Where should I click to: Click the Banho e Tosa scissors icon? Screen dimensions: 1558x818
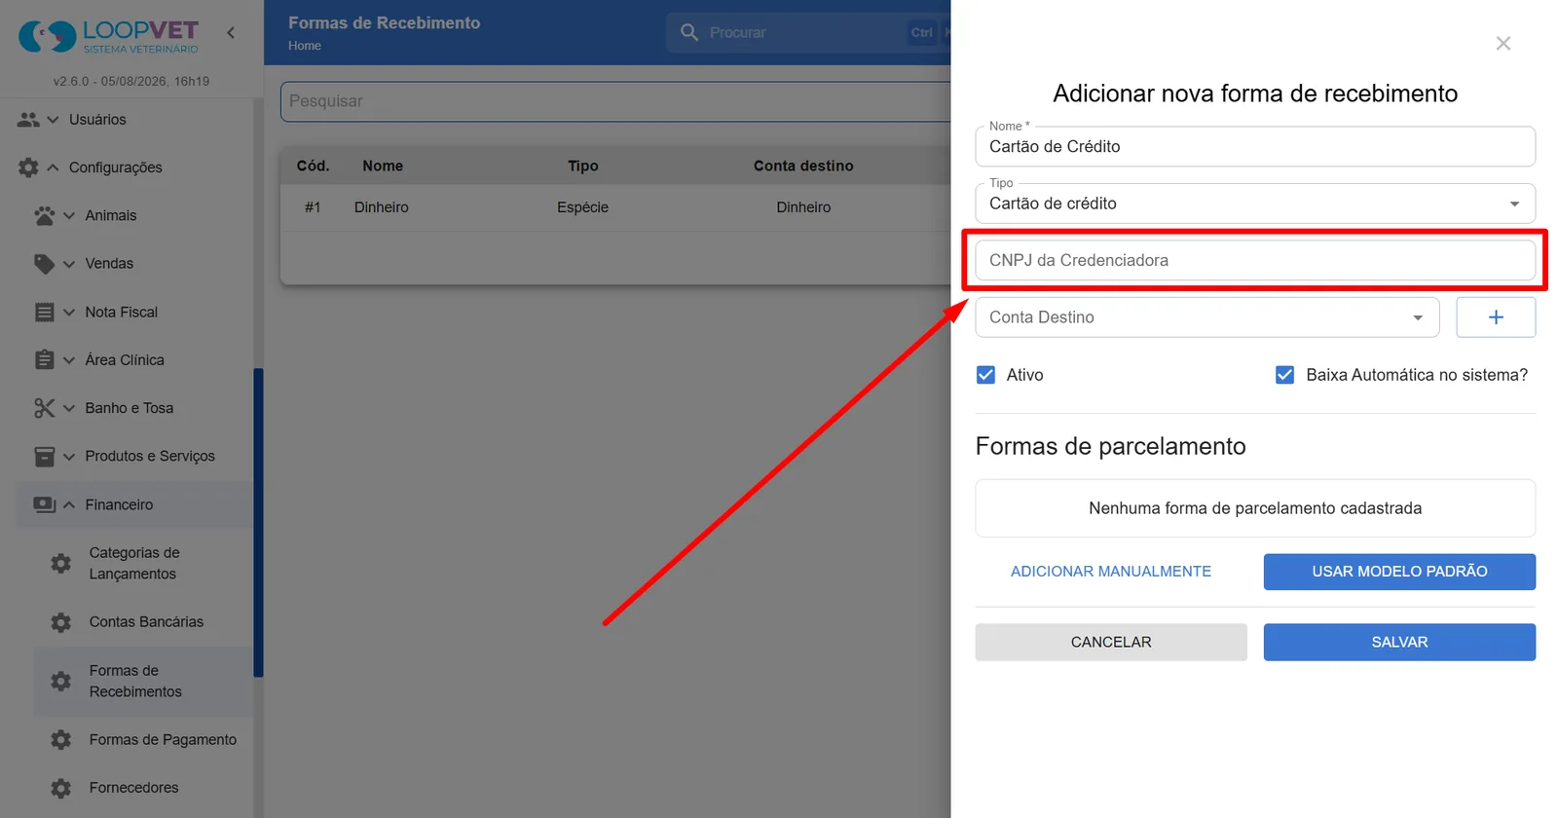[x=45, y=408]
